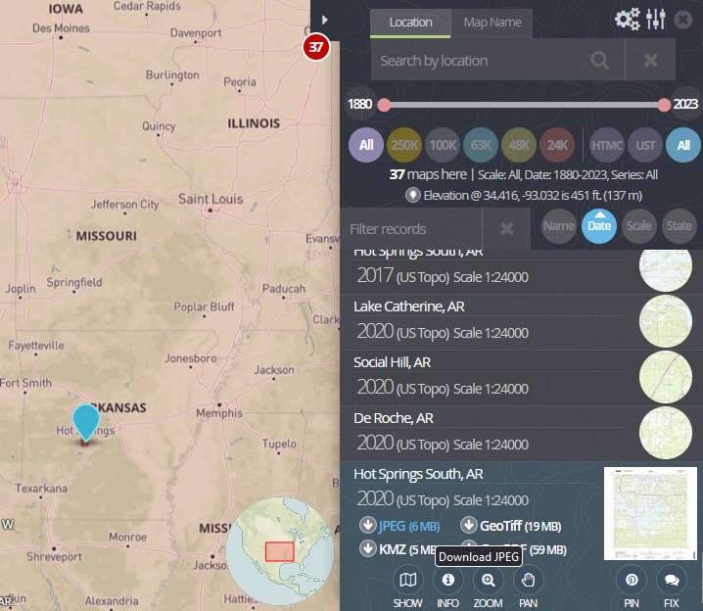Image resolution: width=703 pixels, height=611 pixels.
Task: Click the ZOOM magnifier icon
Action: (x=488, y=580)
